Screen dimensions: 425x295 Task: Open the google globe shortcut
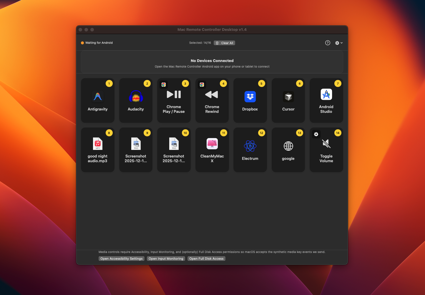click(x=288, y=150)
